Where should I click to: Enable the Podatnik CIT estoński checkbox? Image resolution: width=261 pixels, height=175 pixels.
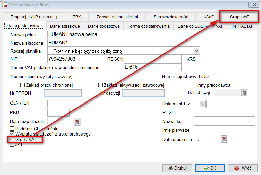(12, 129)
